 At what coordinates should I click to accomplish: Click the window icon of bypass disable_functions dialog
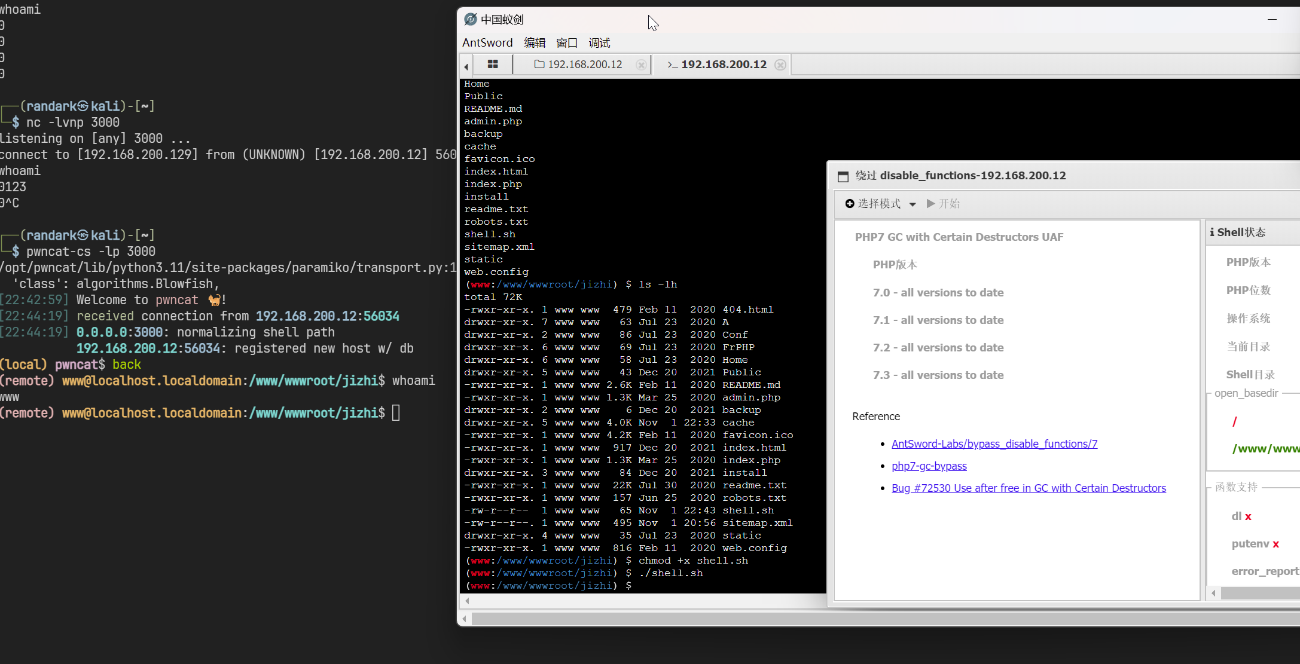[x=843, y=176]
